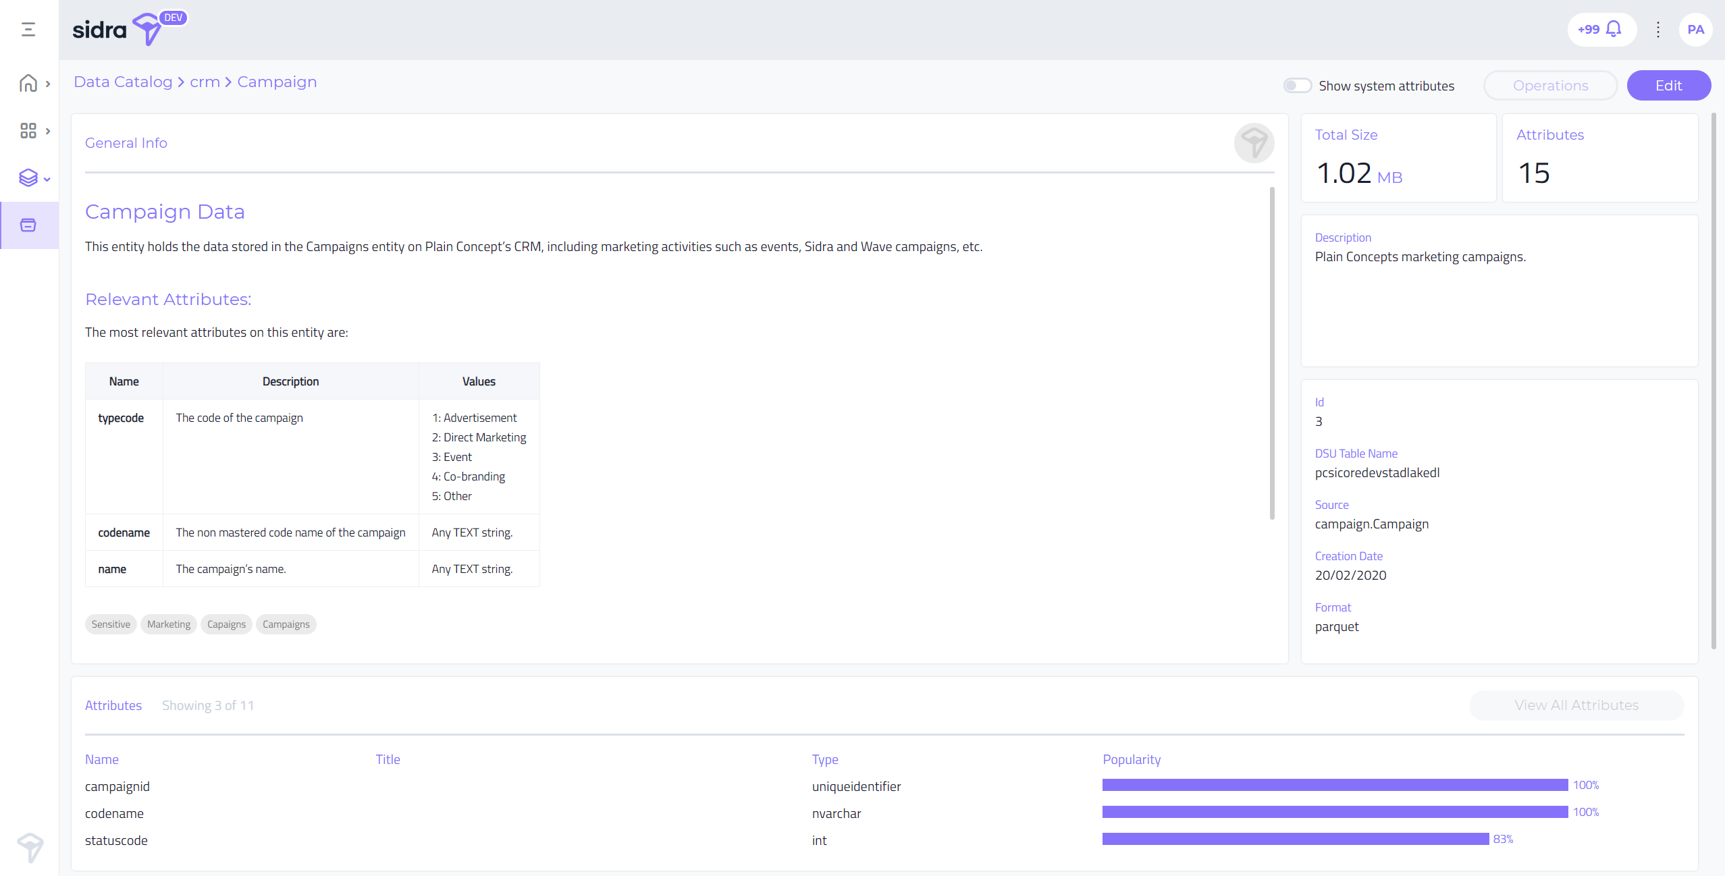Go to Data Catalog breadcrumb

click(123, 82)
